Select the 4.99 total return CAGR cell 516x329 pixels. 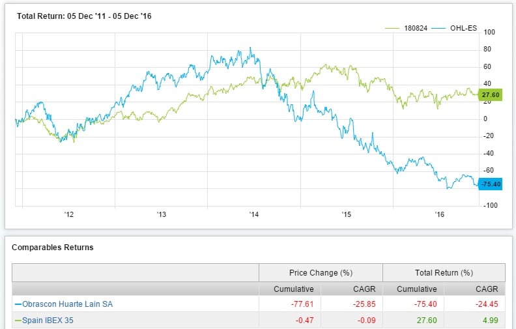click(x=491, y=319)
